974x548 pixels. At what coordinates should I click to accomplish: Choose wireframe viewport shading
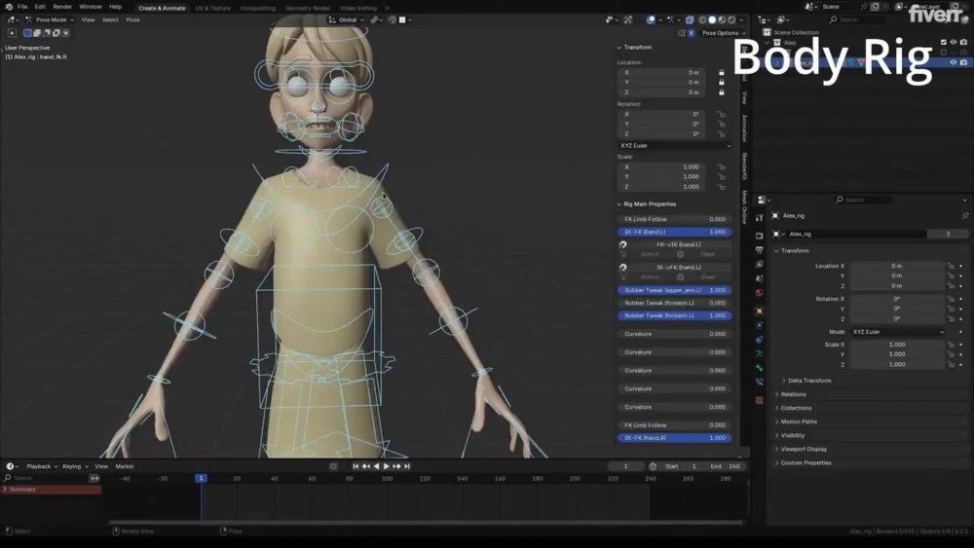pyautogui.click(x=702, y=19)
